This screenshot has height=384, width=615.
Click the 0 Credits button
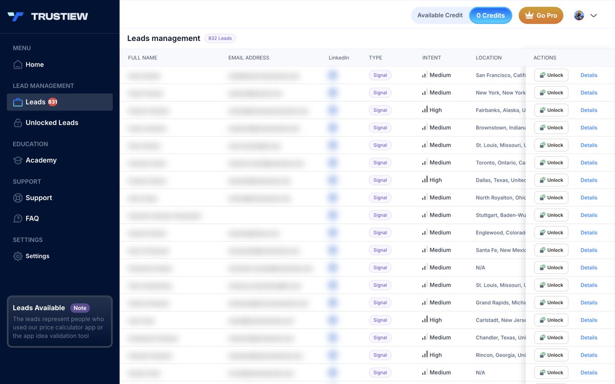coord(490,15)
